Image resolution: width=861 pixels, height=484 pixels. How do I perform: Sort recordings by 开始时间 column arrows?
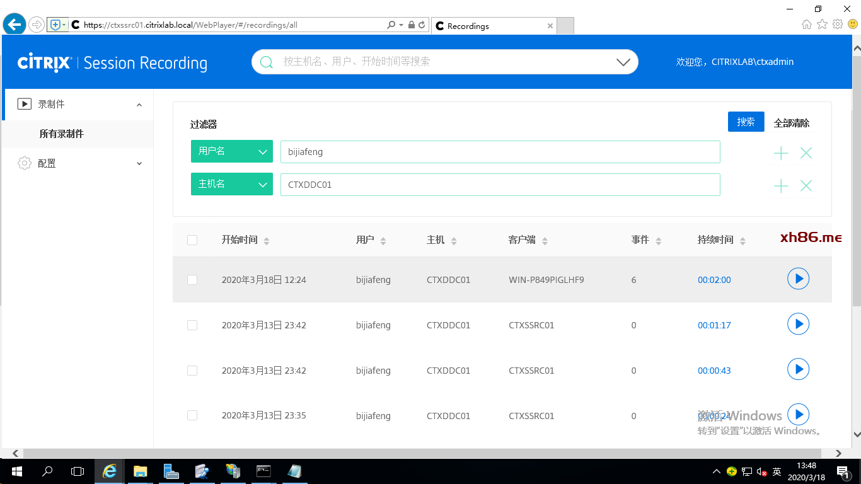pyautogui.click(x=267, y=241)
